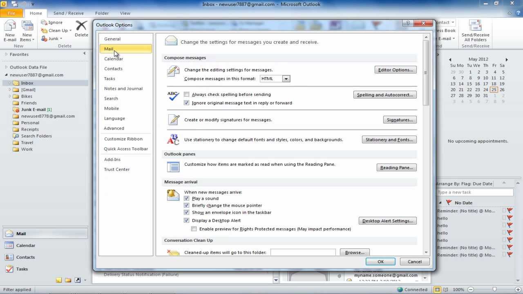523x294 pixels.
Task: Click Send/Receive All Folders icon
Action: 475,26
